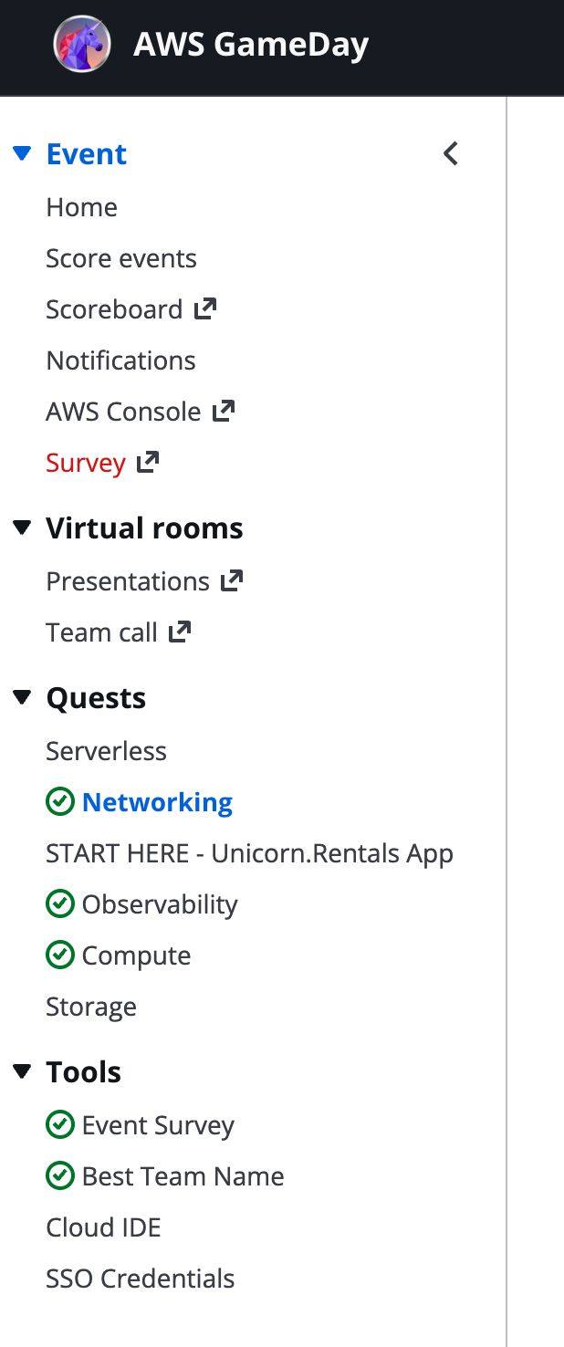This screenshot has height=1347, width=564.
Task: Open the Networking quest
Action: coord(157,801)
